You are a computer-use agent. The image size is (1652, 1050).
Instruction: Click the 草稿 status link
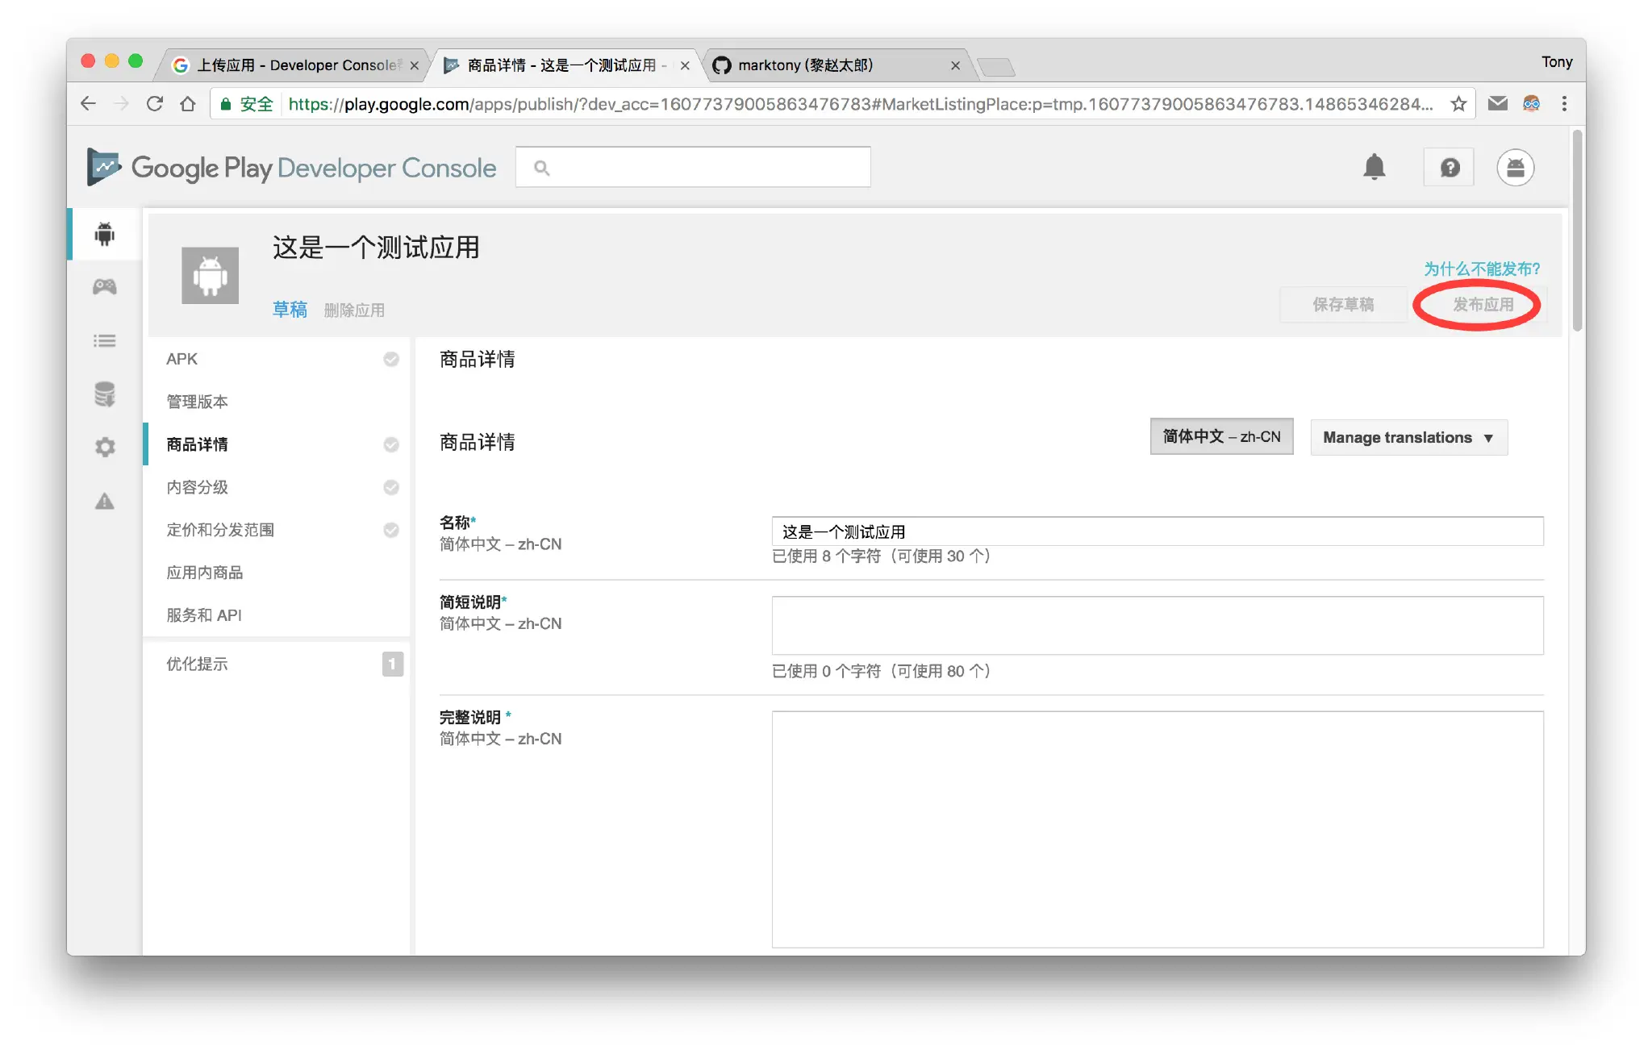point(290,310)
